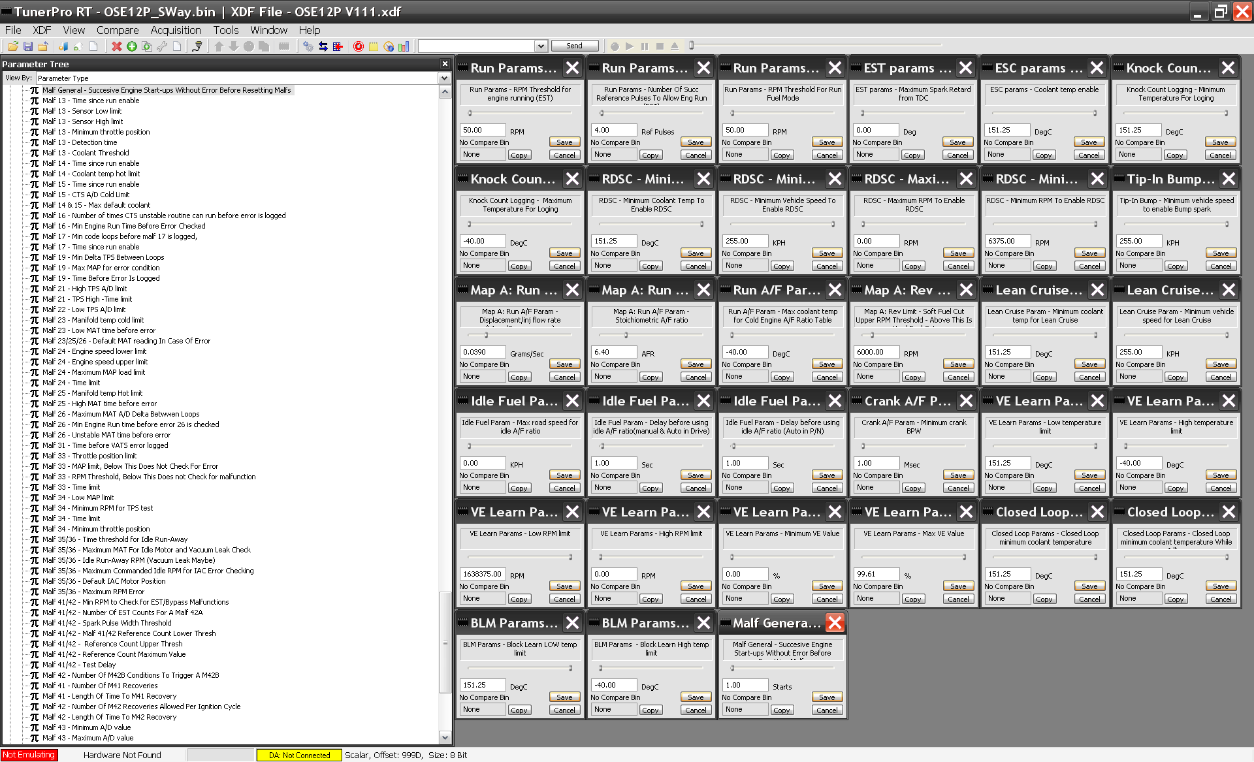Click the 99.61 percent value field

[876, 574]
